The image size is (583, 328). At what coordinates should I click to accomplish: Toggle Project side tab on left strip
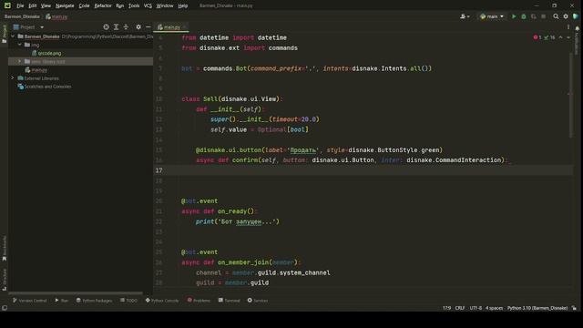[x=5, y=34]
